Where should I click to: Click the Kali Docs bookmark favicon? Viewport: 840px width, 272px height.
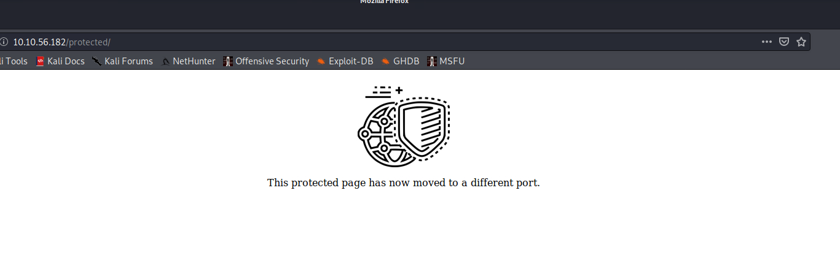pos(41,61)
